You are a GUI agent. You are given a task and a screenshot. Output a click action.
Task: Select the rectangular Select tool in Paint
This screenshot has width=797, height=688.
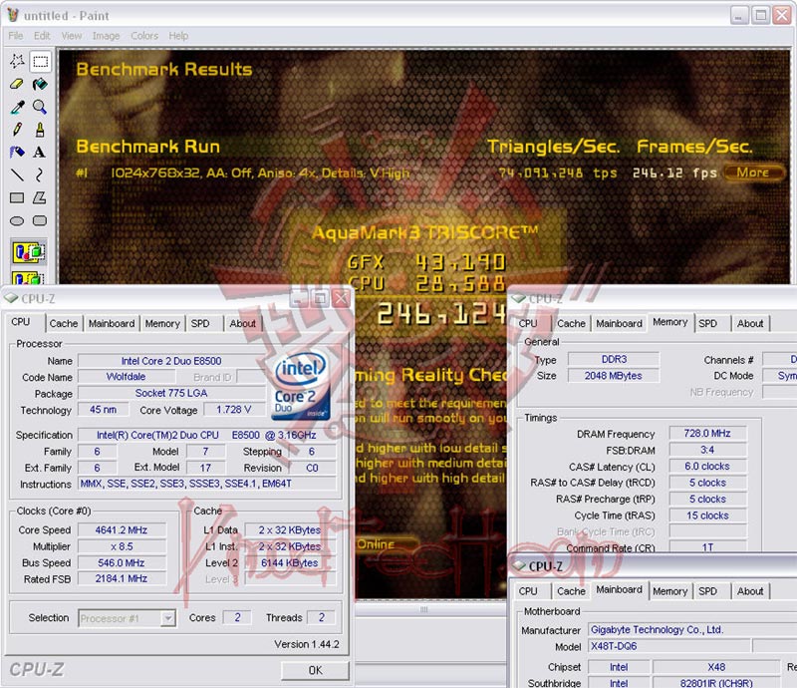coord(40,62)
